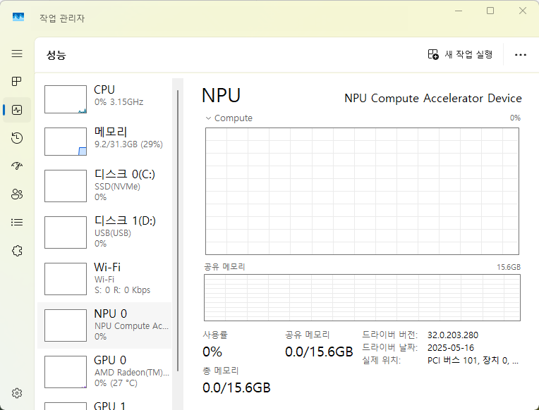The height and width of the screenshot is (410, 539).
Task: Open Task Manager settings gear
Action: [x=17, y=393]
